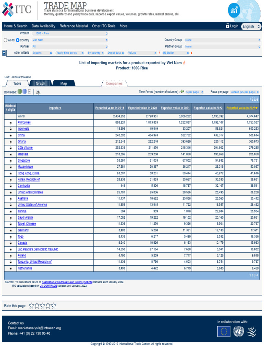Rate the page one star

(31, 306)
